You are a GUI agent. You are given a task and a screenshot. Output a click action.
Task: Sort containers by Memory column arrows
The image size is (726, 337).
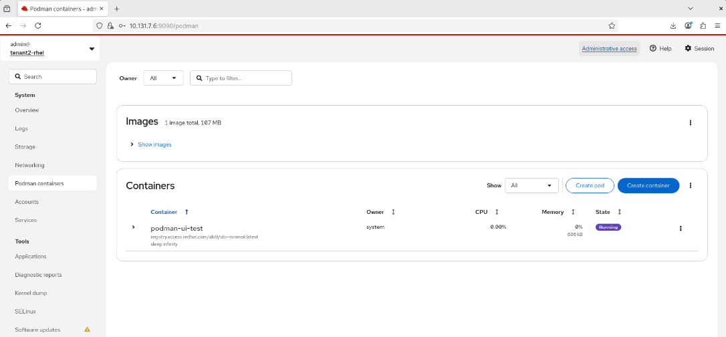pos(573,212)
